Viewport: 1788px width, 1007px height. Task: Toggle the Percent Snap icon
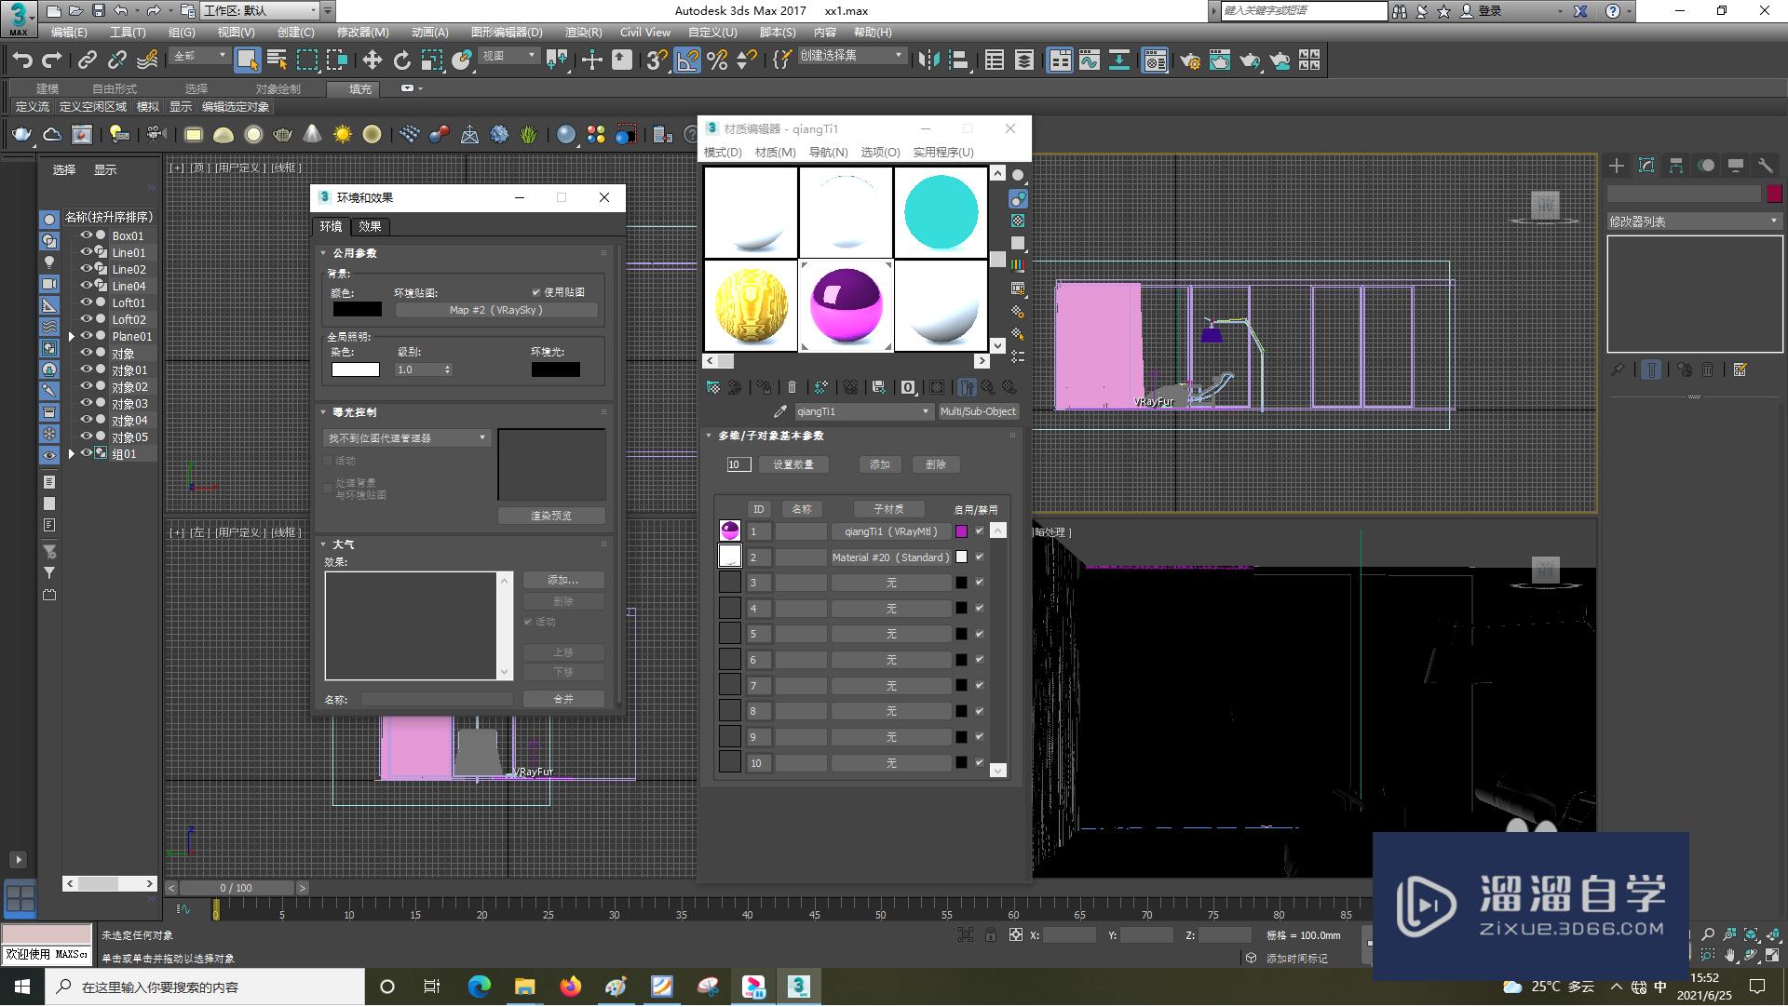[717, 60]
